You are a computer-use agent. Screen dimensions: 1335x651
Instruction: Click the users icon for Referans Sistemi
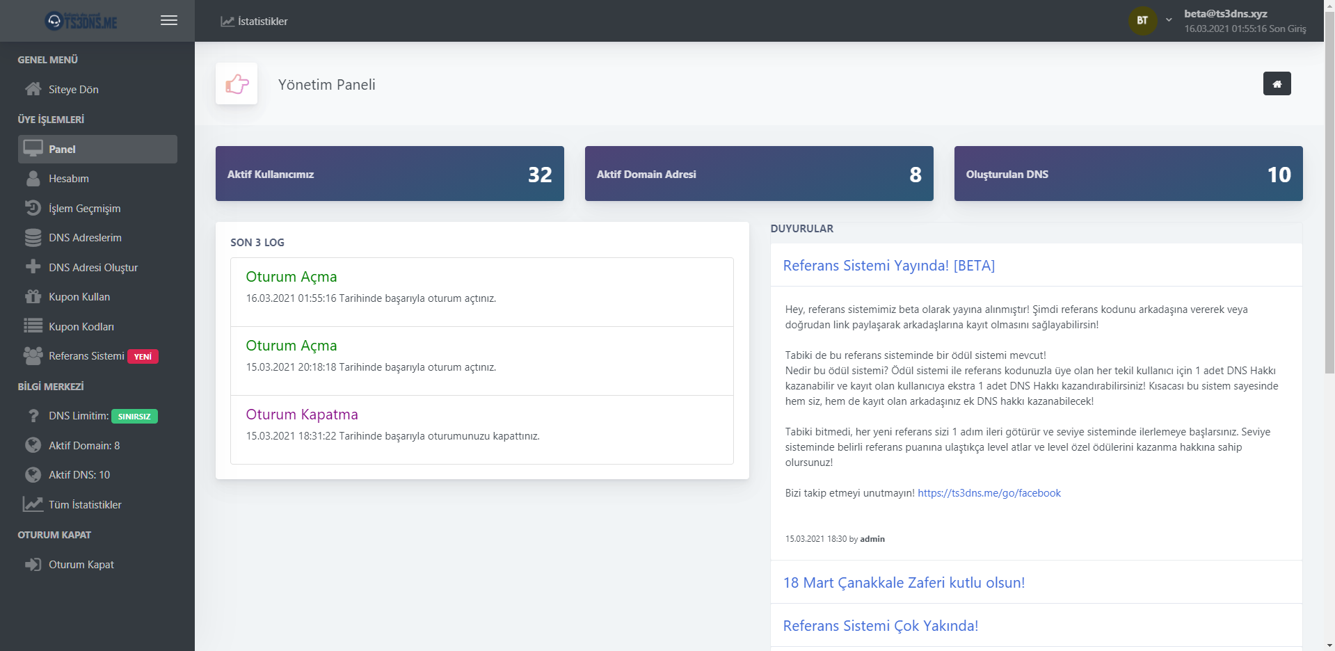[x=33, y=356]
